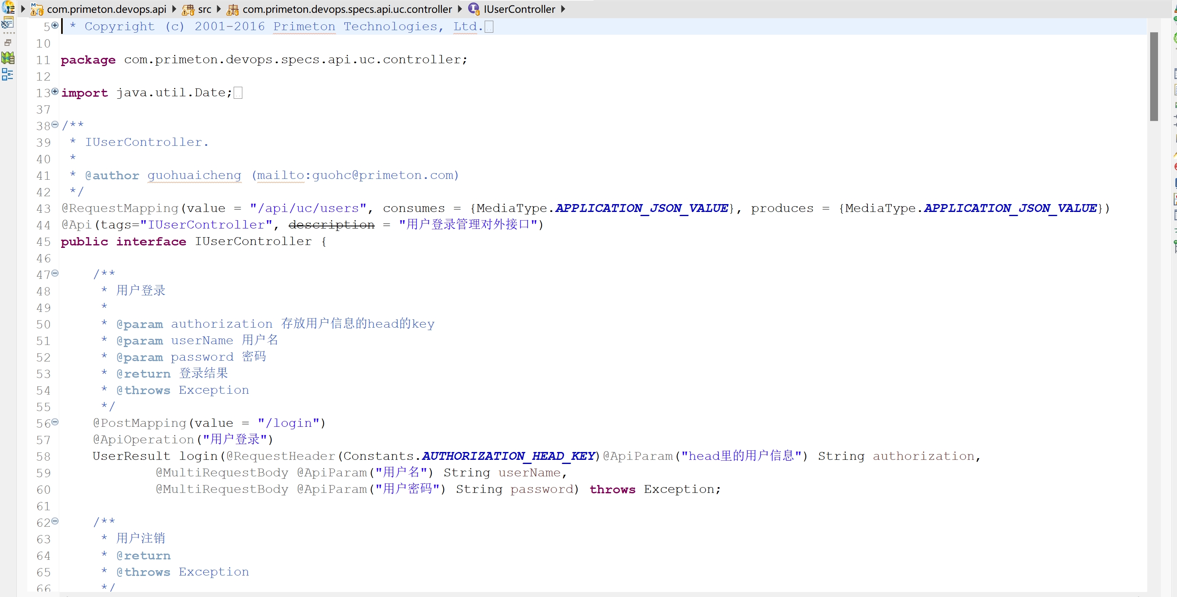Image resolution: width=1177 pixels, height=597 pixels.
Task: Click the src source folder icon
Action: pos(188,9)
